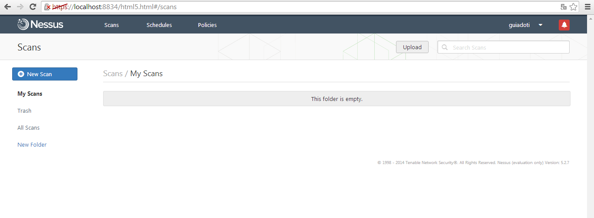Open the Policies menu

(x=207, y=25)
